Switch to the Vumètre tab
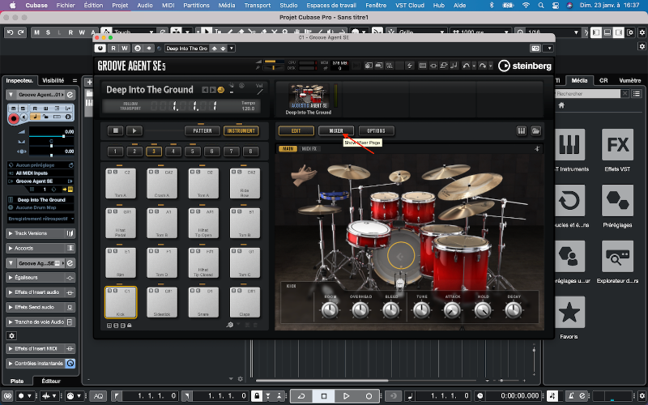The width and height of the screenshot is (648, 405). click(630, 80)
